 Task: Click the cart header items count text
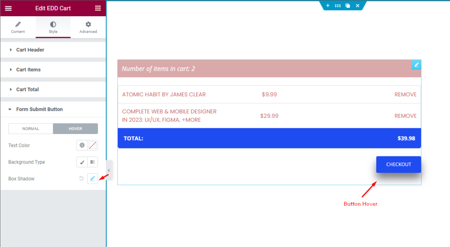158,69
